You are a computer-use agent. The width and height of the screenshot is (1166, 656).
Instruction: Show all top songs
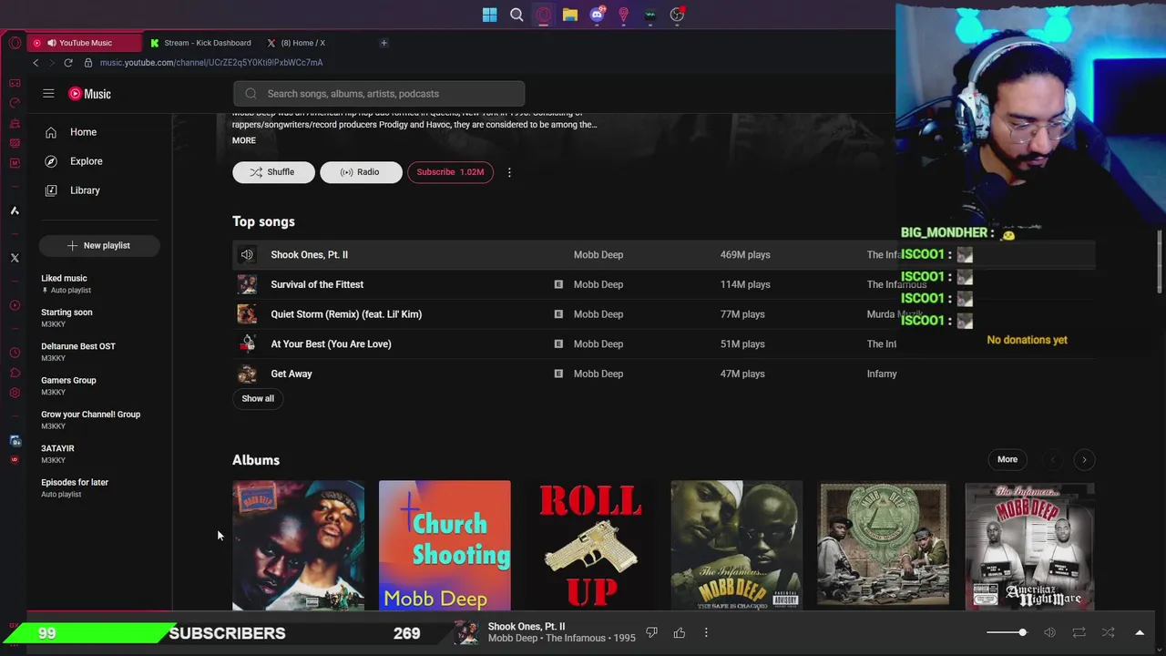(x=258, y=398)
